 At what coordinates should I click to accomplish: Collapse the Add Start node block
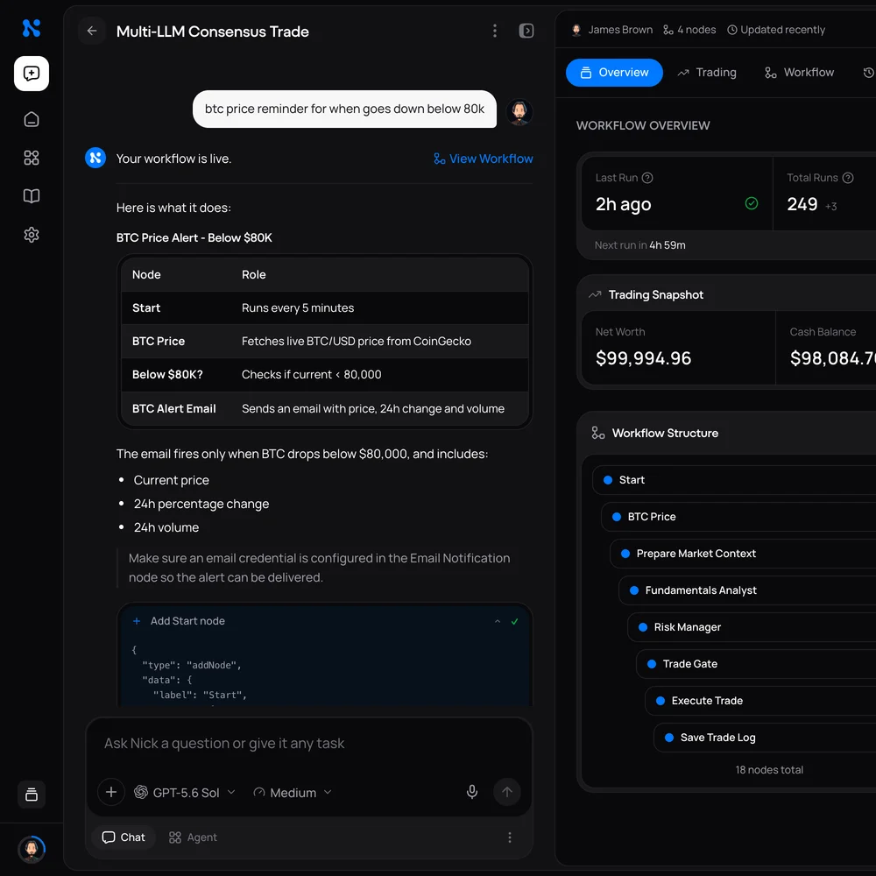point(498,621)
